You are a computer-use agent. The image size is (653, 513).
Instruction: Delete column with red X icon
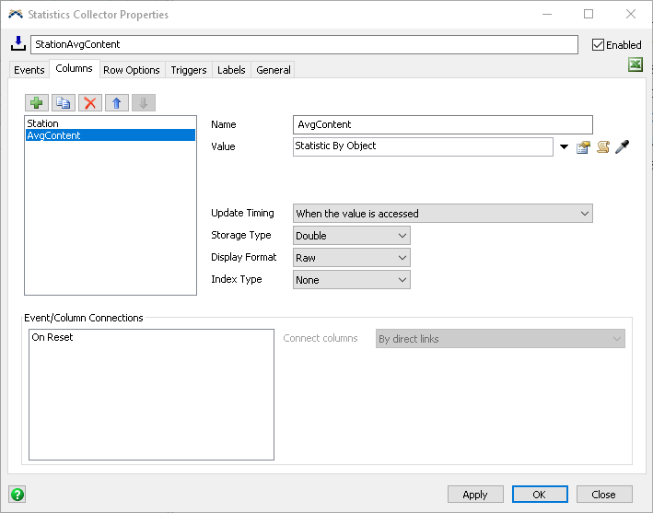tap(89, 103)
